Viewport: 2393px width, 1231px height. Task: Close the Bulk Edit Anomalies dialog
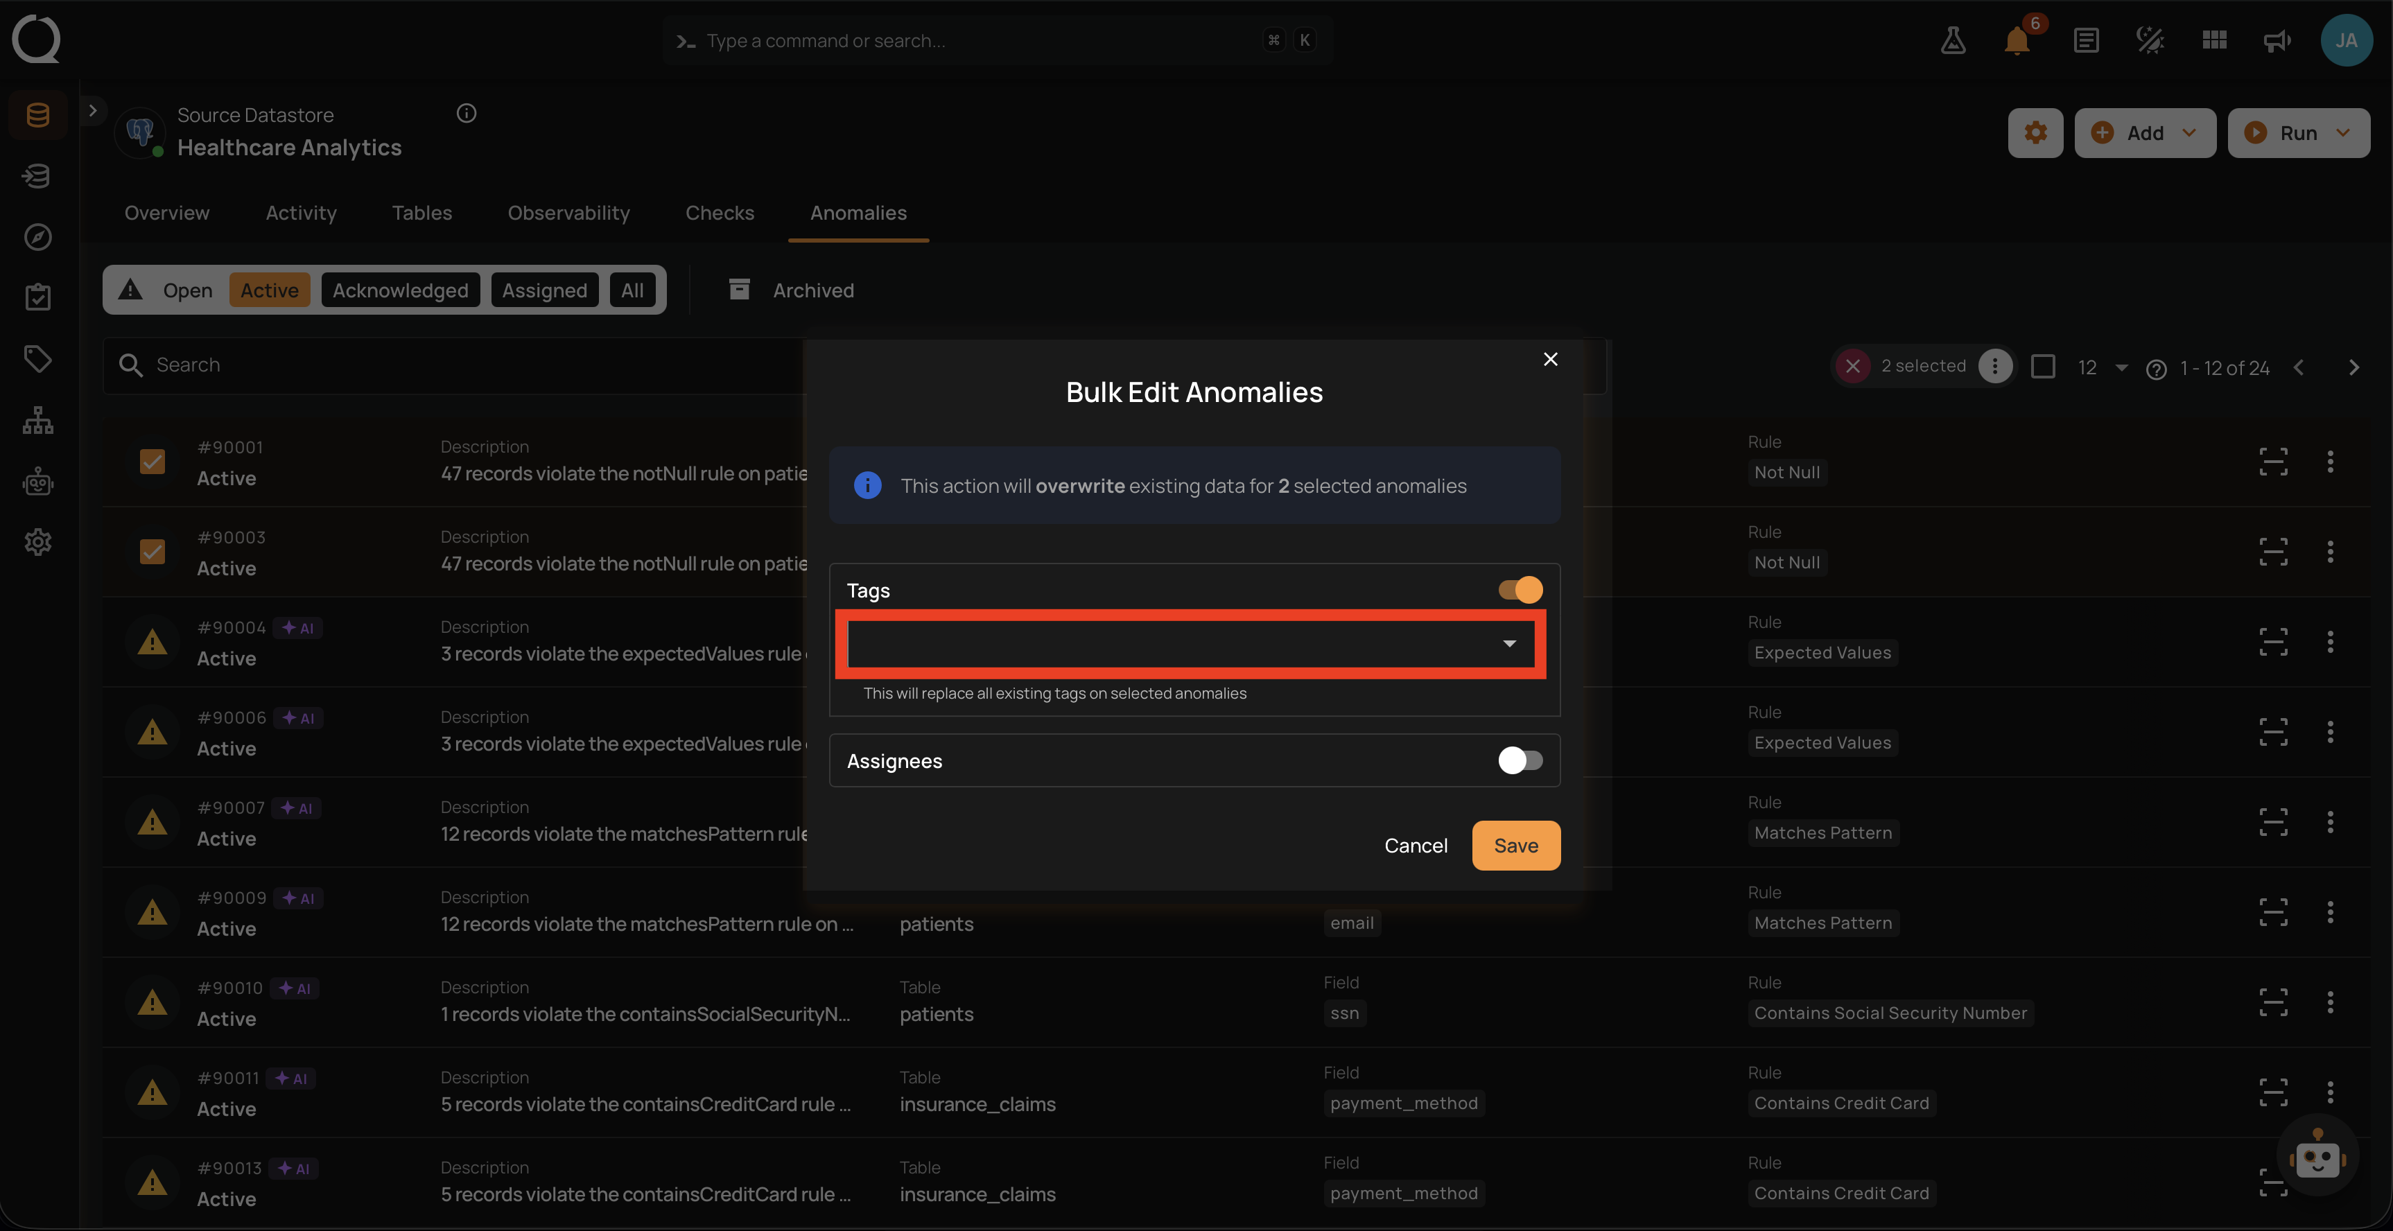point(1551,360)
